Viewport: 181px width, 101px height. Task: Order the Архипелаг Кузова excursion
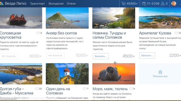pos(147,56)
